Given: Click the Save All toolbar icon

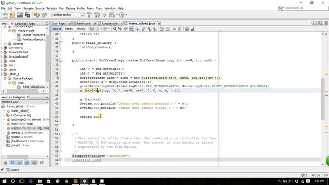Looking at the screenshot, I should (x=27, y=15).
